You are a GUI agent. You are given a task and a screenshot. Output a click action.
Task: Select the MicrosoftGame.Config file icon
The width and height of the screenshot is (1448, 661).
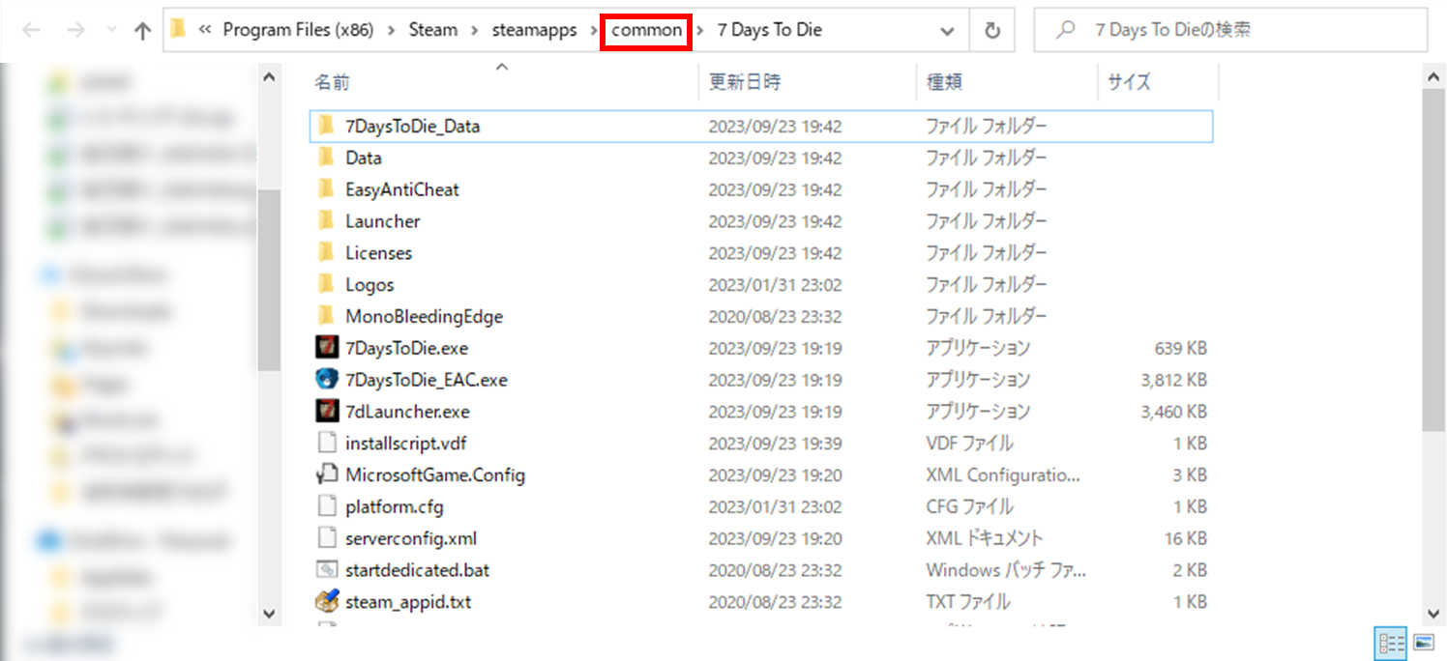pos(326,475)
